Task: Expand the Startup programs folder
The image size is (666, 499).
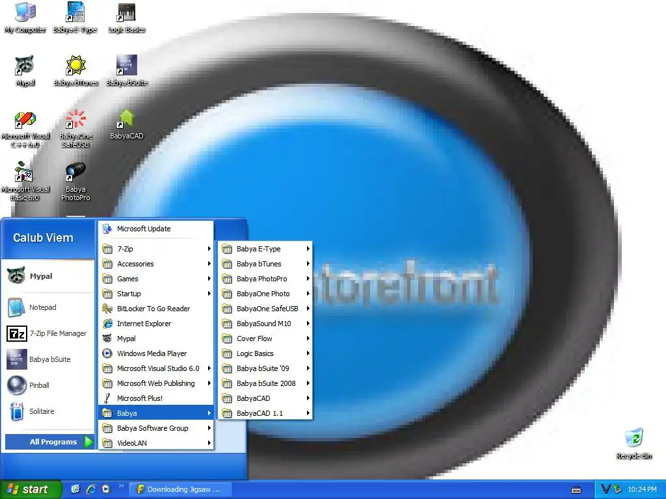Action: (x=156, y=294)
